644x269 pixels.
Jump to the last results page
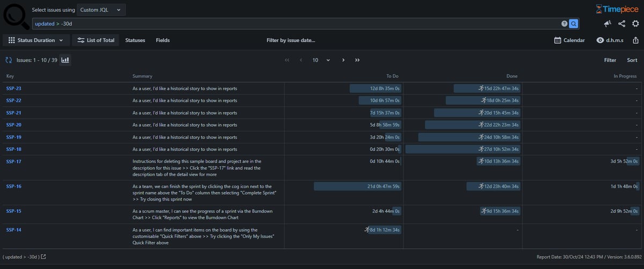(x=357, y=60)
